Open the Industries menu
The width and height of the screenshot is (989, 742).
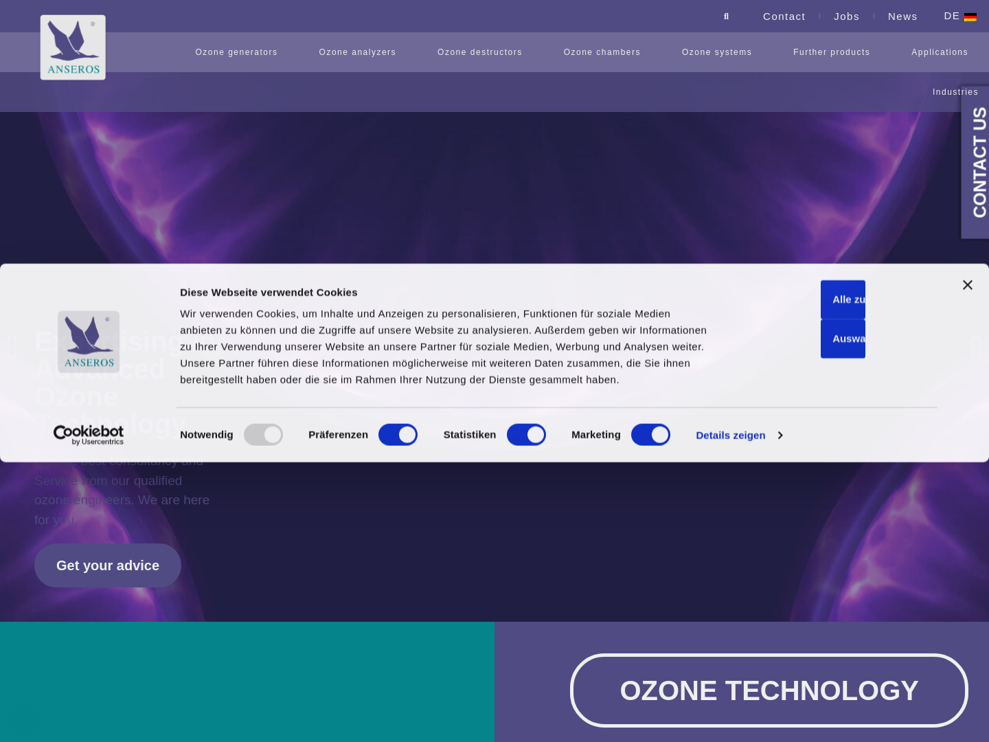(x=955, y=92)
